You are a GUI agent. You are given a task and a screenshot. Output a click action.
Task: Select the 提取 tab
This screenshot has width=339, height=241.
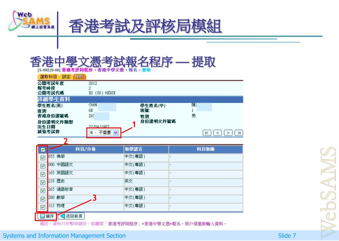coord(79,77)
